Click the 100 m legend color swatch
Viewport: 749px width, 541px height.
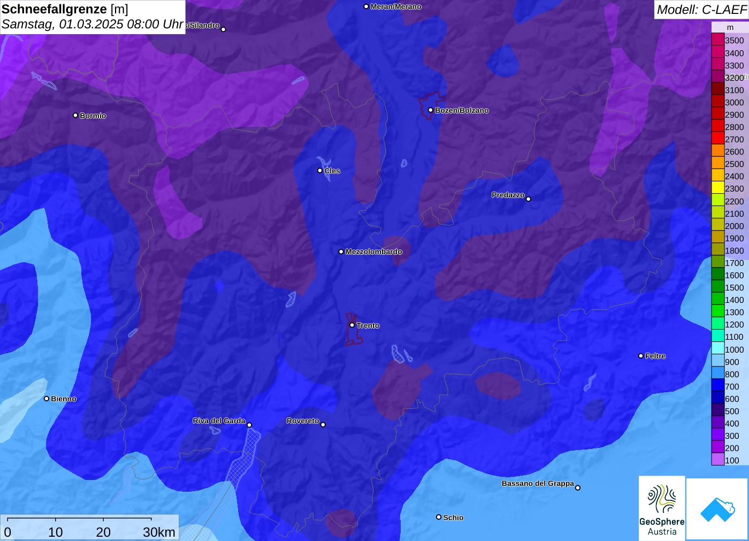click(718, 460)
